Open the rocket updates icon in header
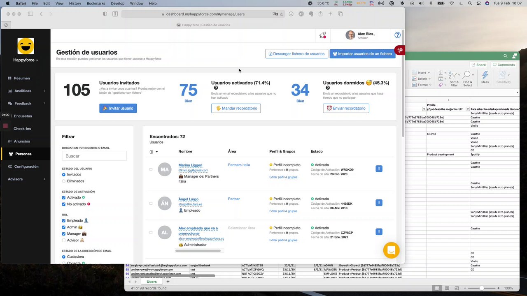Viewport: 527px width, 296px height. tap(323, 35)
